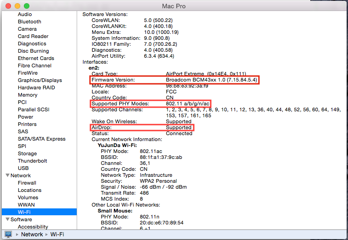This screenshot has width=348, height=240.
Task: Click the Wake On Wireless Supported value
Action: [x=179, y=121]
